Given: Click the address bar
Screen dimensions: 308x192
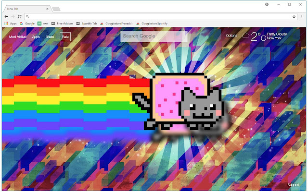Looking at the screenshot, I should click(161, 17).
